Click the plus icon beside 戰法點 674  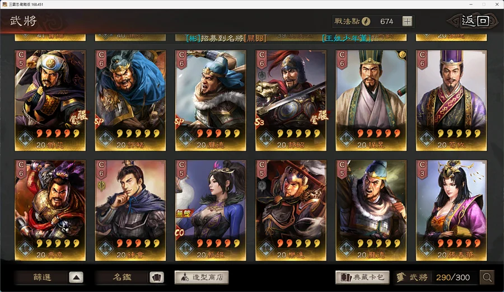pos(407,21)
